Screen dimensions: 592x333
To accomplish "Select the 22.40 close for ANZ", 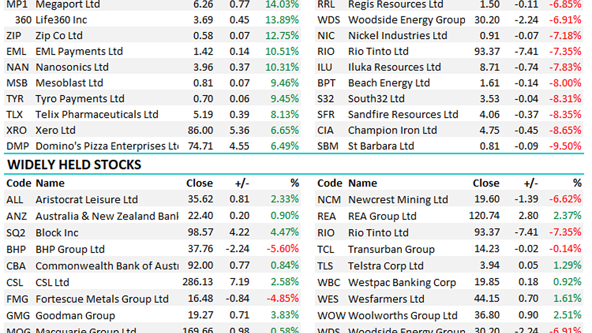I will pyautogui.click(x=200, y=216).
